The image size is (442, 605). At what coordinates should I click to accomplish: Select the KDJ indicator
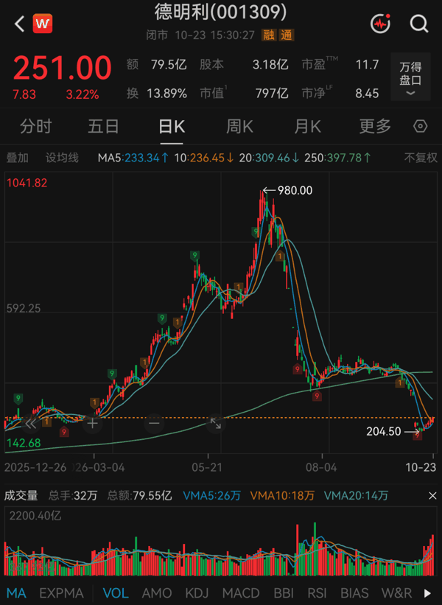[x=197, y=593]
